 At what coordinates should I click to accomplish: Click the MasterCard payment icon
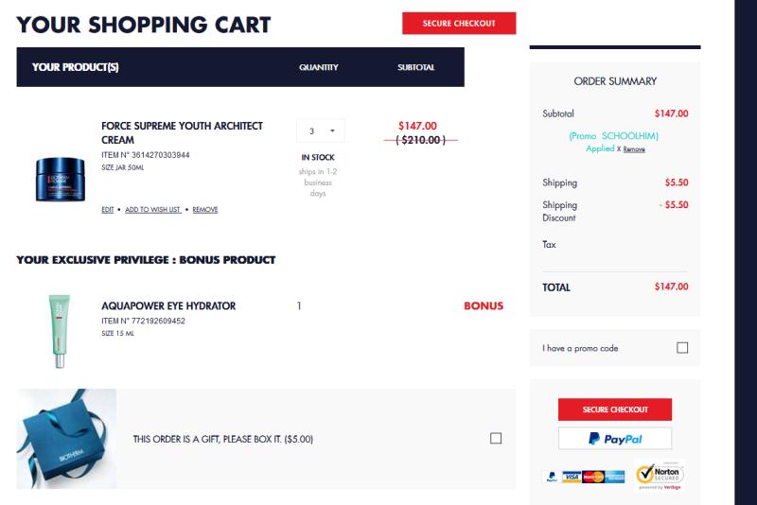pos(593,477)
